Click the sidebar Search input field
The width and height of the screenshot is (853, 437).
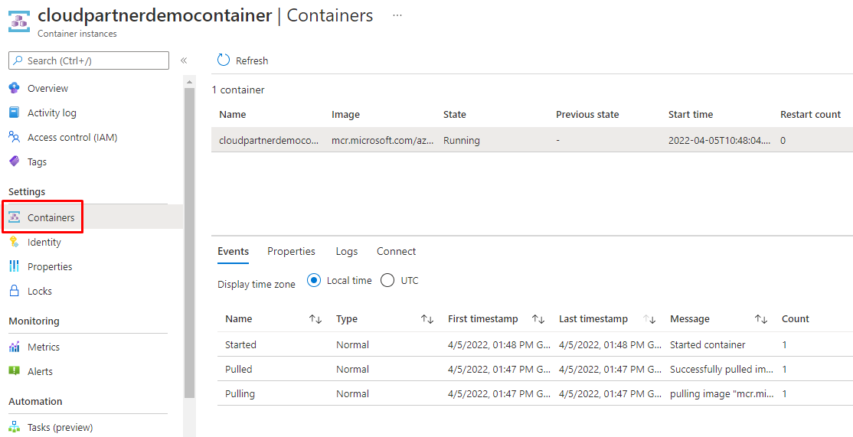coord(89,60)
